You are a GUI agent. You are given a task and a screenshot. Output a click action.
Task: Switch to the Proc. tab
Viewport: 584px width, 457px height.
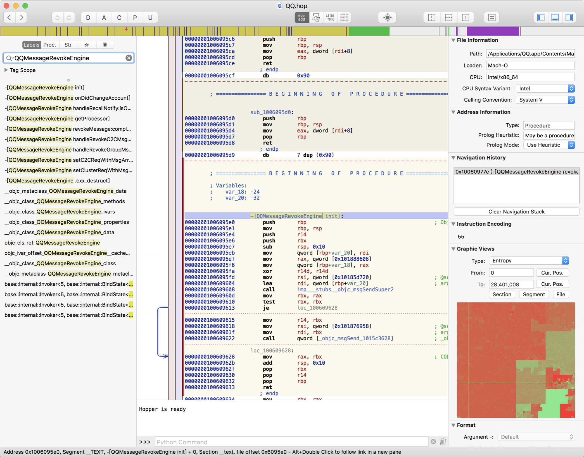click(x=50, y=45)
